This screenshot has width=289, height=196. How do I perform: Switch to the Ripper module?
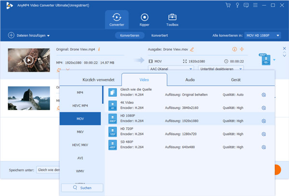pos(144,20)
